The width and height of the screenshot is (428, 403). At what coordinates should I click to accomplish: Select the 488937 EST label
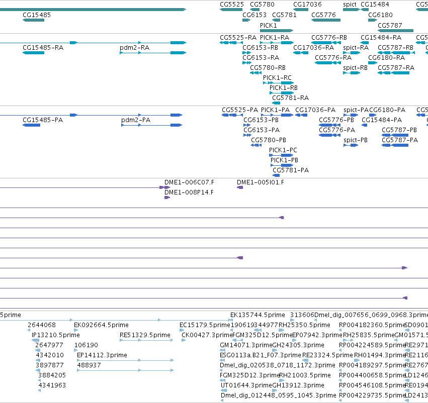pos(89,365)
